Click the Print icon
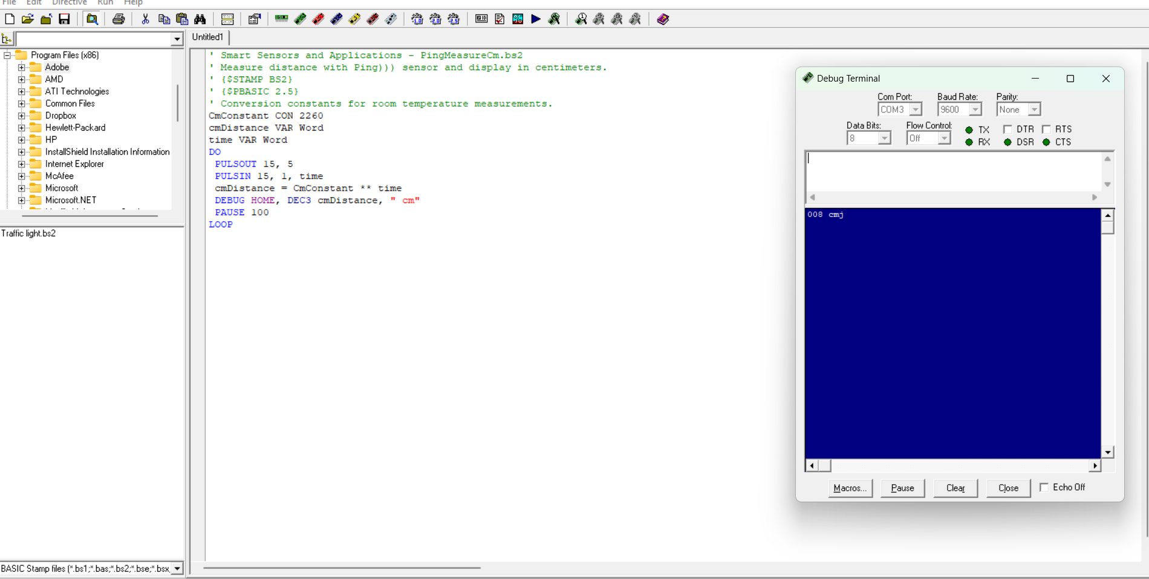1149x579 pixels. tap(119, 19)
